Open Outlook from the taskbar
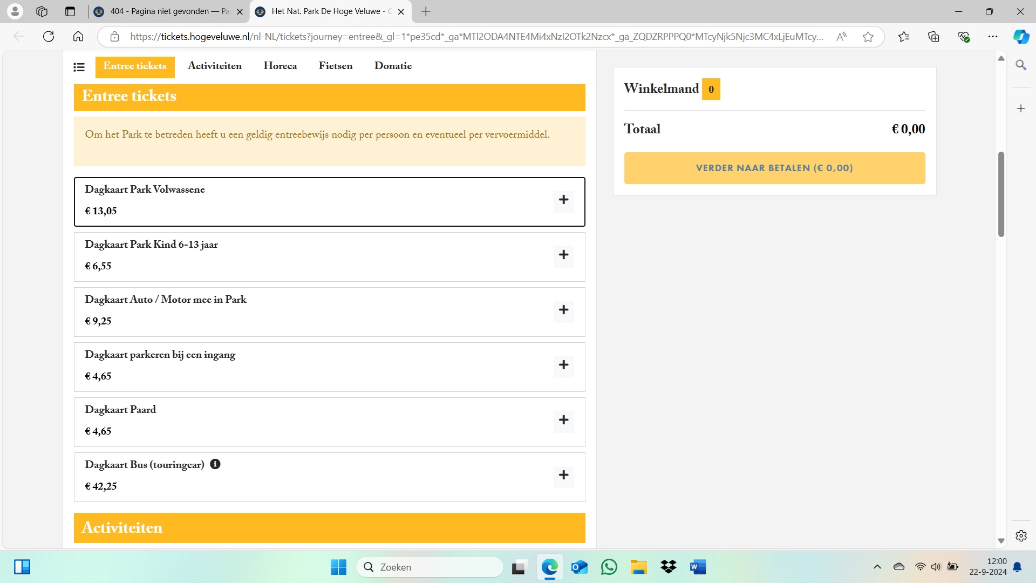 (x=580, y=567)
